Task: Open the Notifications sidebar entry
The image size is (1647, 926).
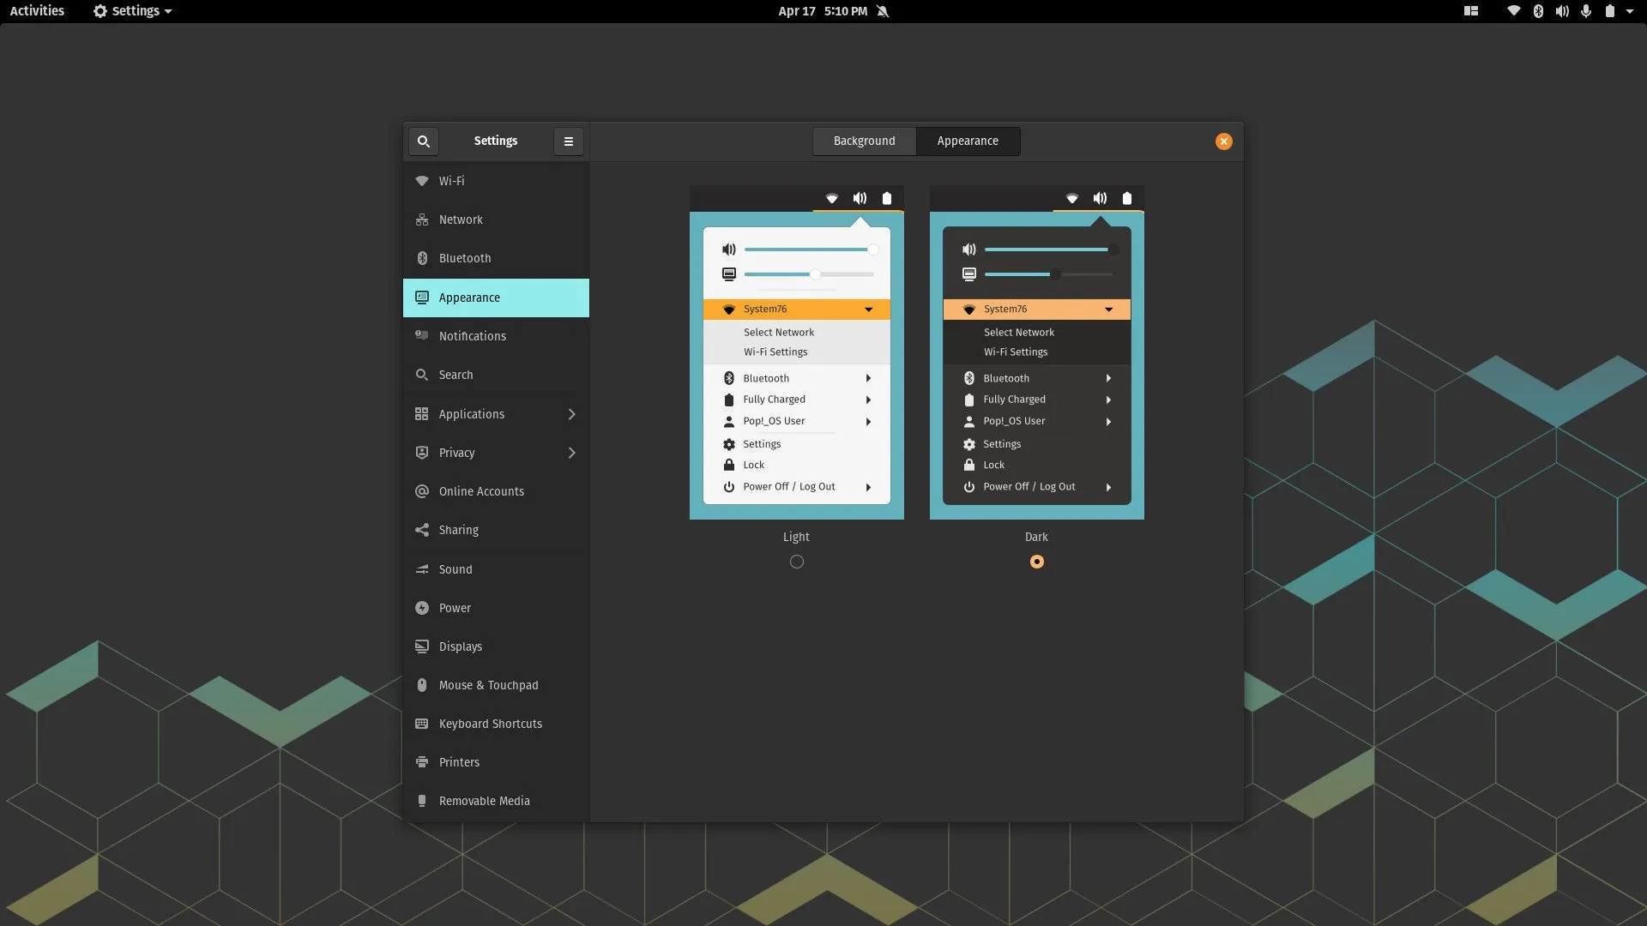Action: [x=496, y=336]
